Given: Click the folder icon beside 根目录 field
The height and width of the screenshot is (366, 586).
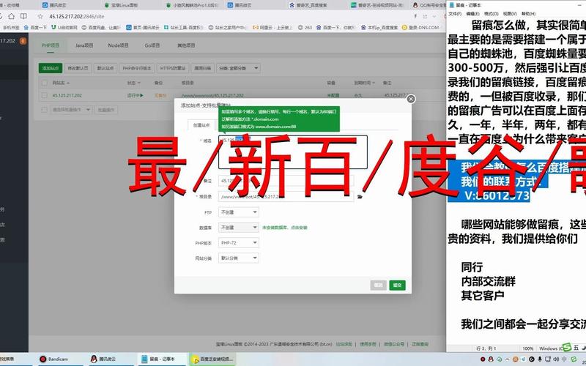Looking at the screenshot, I should pos(360,197).
